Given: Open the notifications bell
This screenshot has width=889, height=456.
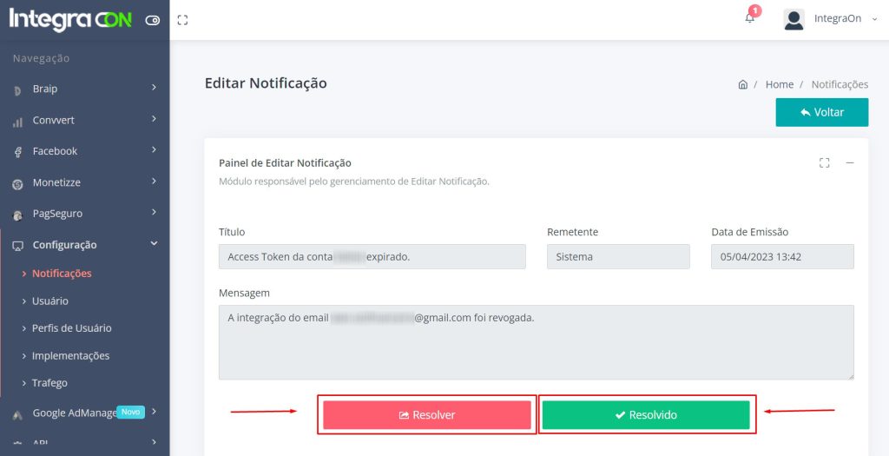Looking at the screenshot, I should [750, 18].
